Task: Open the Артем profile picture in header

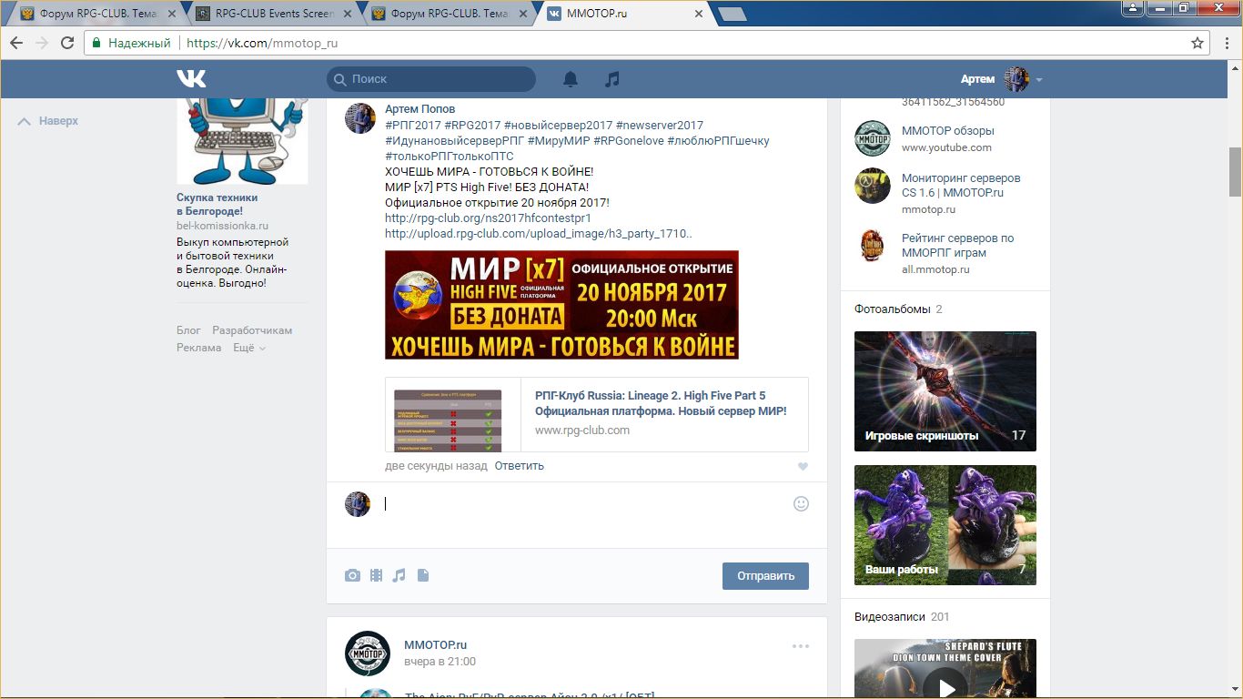Action: point(1016,79)
